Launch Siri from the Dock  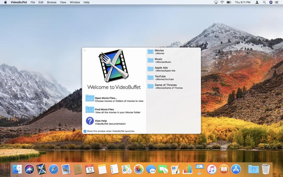pos(29,169)
